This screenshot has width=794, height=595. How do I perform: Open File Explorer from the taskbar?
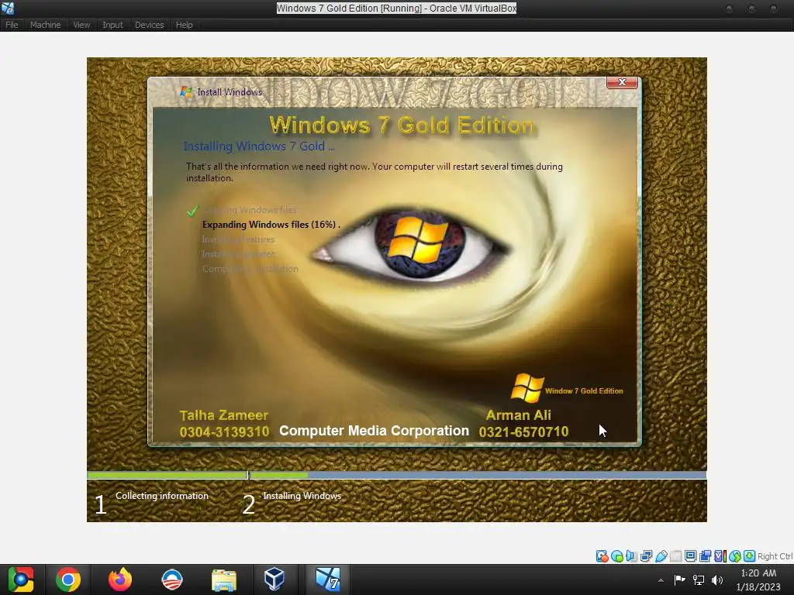[223, 580]
